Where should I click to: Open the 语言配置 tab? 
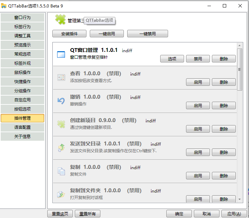[22, 127]
